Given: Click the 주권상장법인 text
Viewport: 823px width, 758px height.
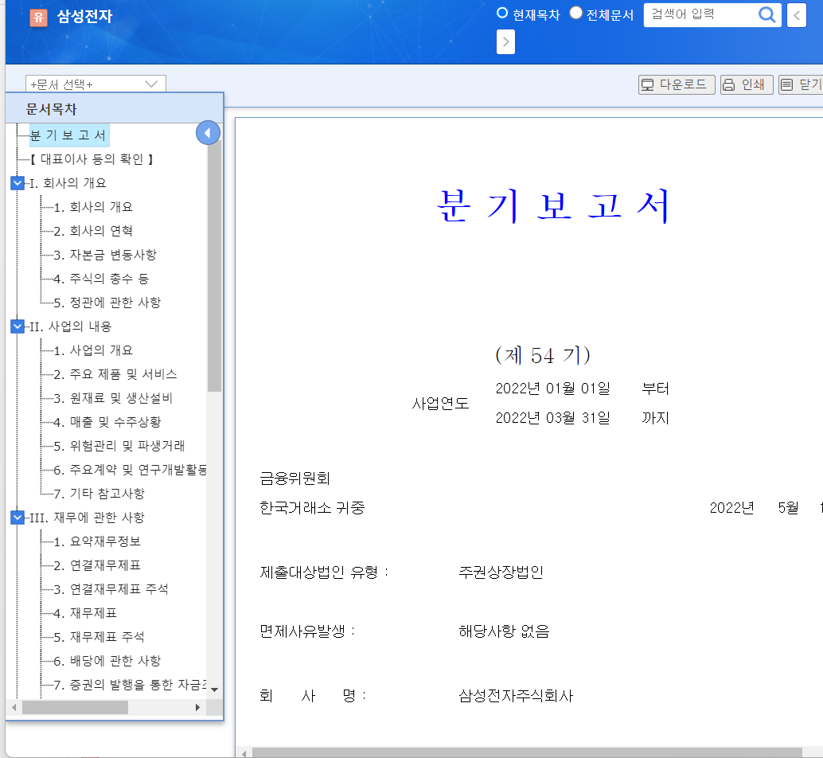Looking at the screenshot, I should (501, 572).
